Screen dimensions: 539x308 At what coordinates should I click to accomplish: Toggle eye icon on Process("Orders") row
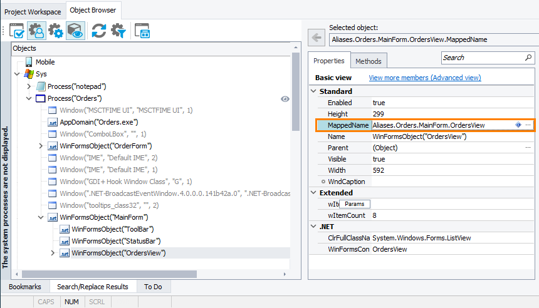[x=285, y=99]
